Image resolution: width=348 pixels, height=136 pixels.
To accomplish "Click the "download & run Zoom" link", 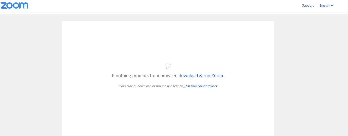I will pyautogui.click(x=201, y=76).
